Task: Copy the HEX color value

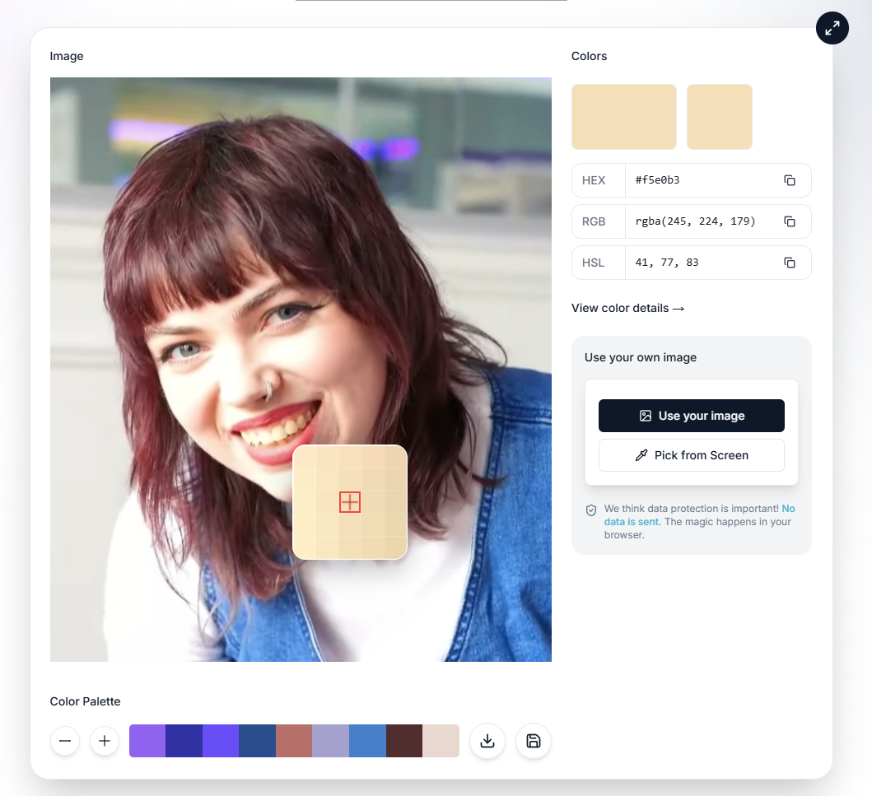Action: coord(789,180)
